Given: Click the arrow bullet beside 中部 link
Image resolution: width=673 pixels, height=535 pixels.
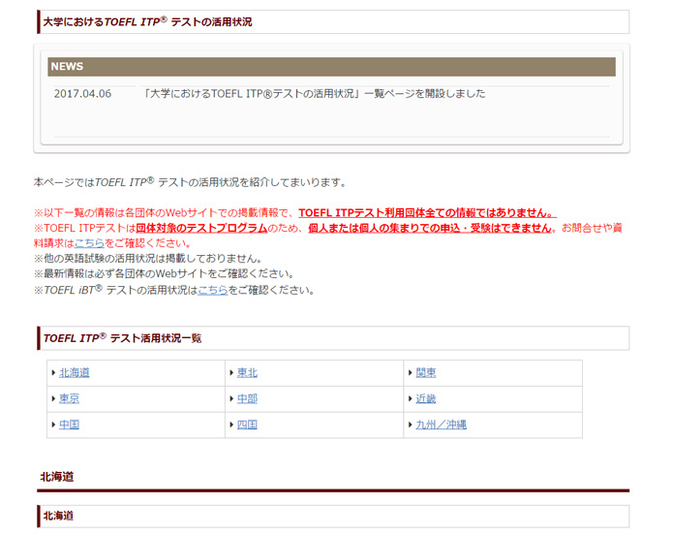Looking at the screenshot, I should tap(231, 398).
